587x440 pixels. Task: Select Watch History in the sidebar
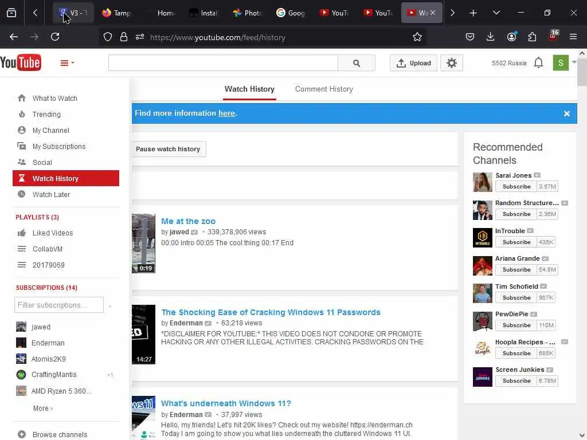66,178
